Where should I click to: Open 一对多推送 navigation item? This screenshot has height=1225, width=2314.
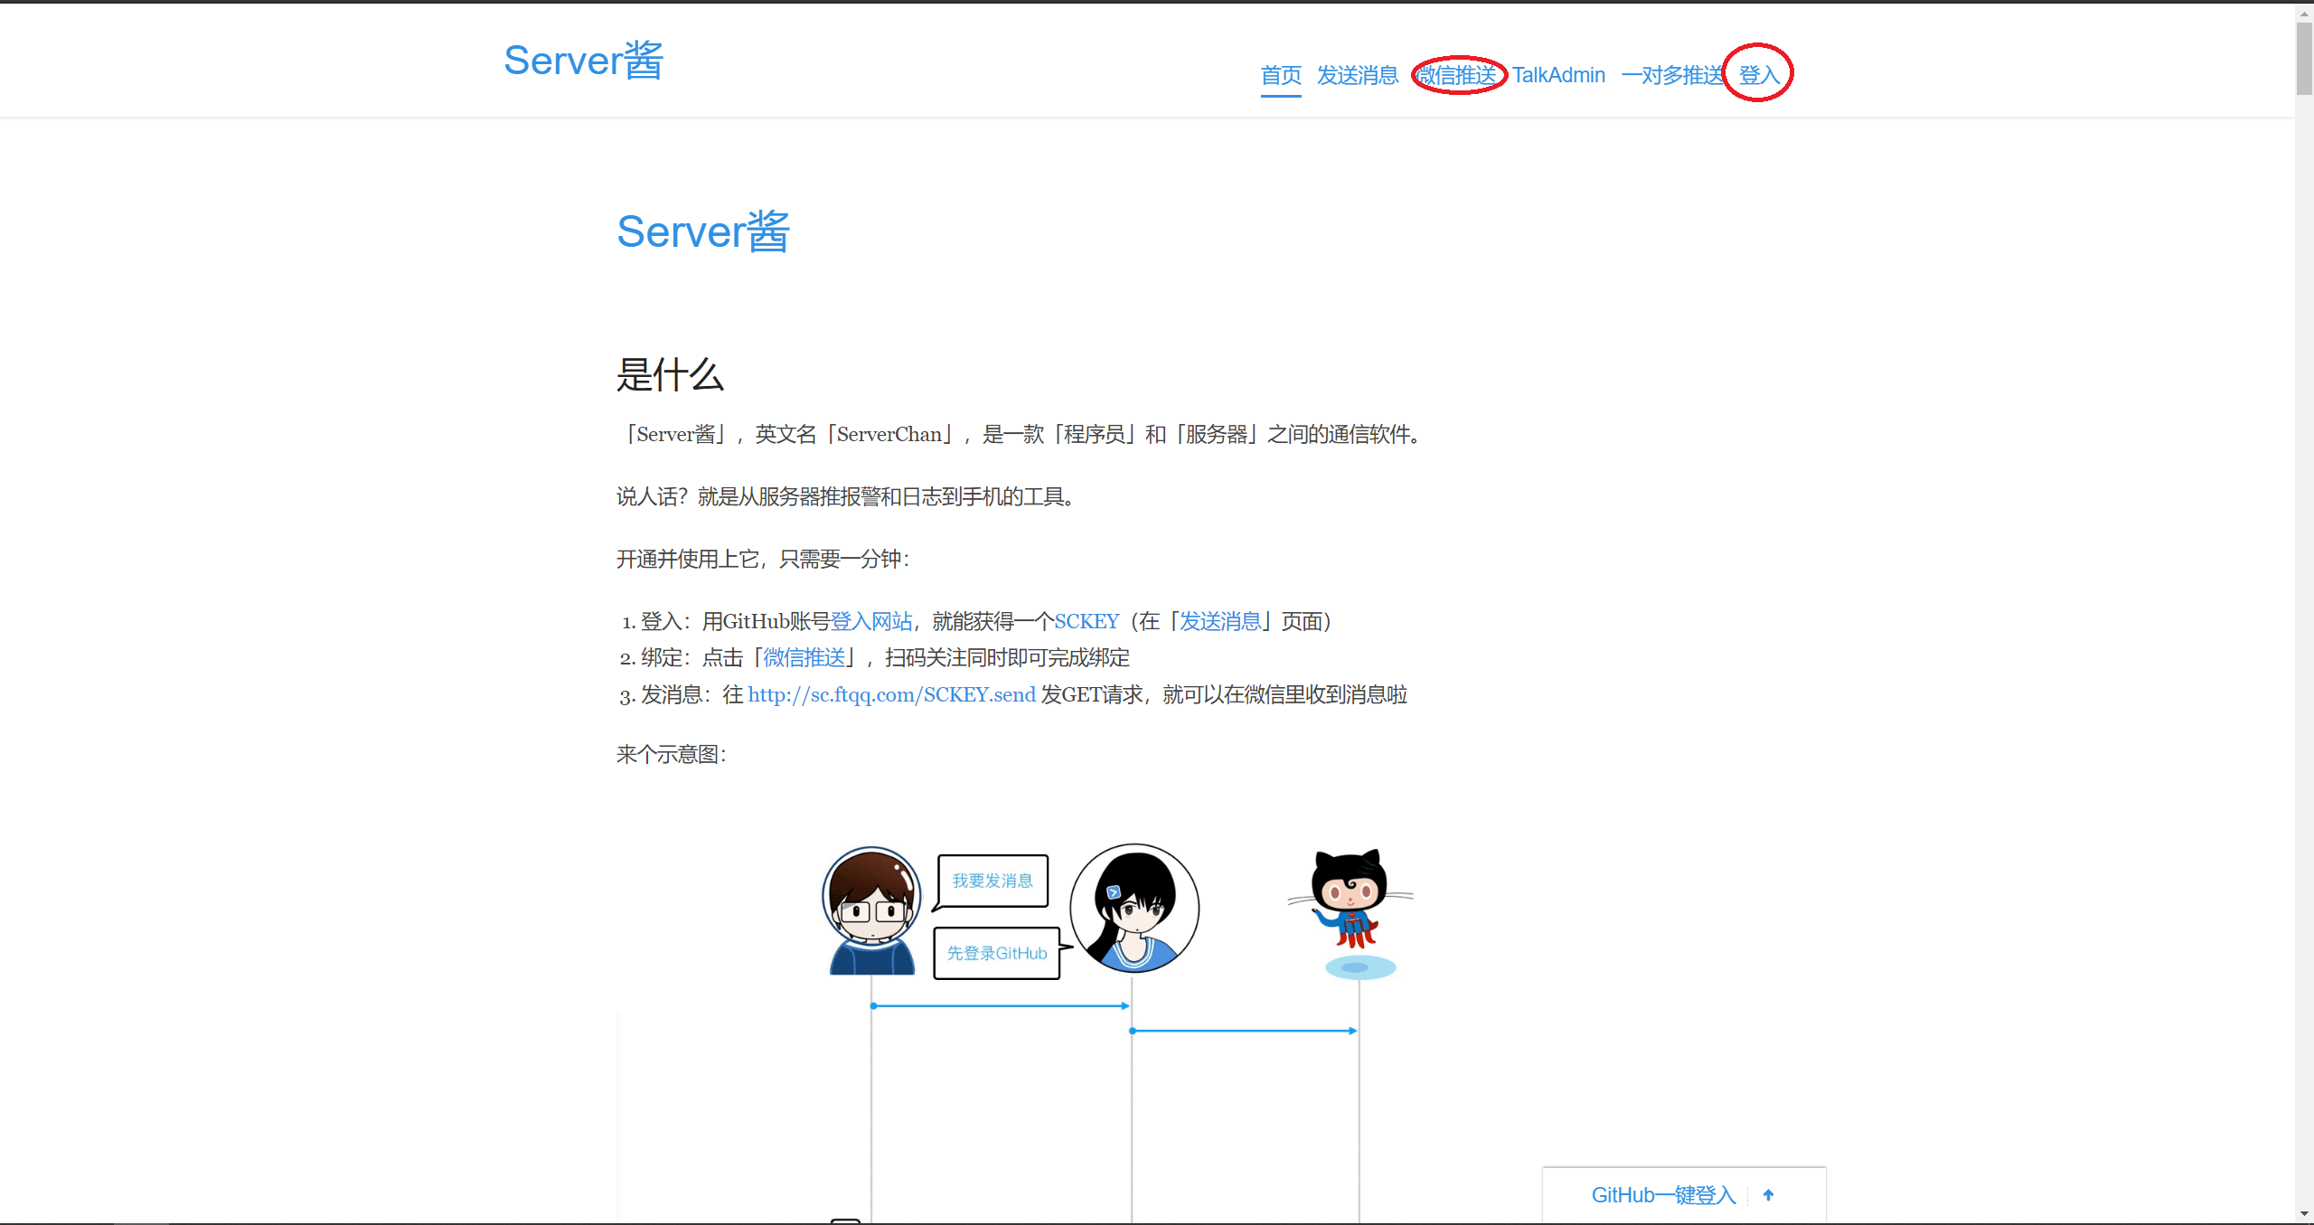tap(1673, 75)
